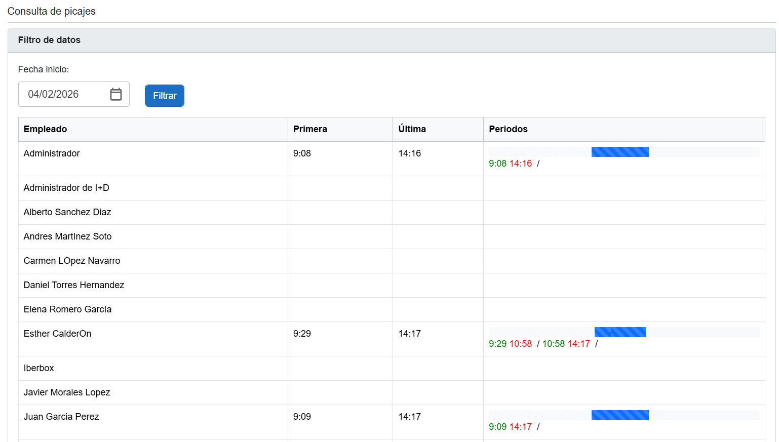Click Esther CalderOn's blue period bar

(619, 332)
